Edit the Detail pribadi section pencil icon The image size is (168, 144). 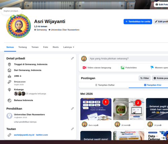(x=72, y=58)
